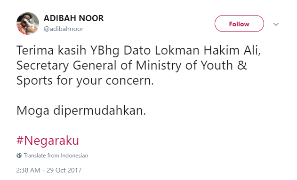Click the 'Sports for your concern.' line
The image size is (297, 180).
[85, 80]
